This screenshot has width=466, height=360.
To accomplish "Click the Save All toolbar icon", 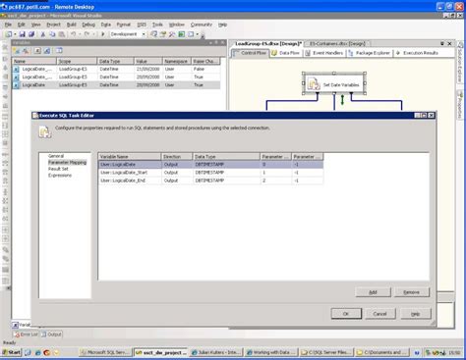I will tap(31, 34).
